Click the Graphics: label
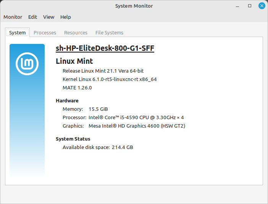Viewport: 268px width, 204px height. click(x=73, y=126)
